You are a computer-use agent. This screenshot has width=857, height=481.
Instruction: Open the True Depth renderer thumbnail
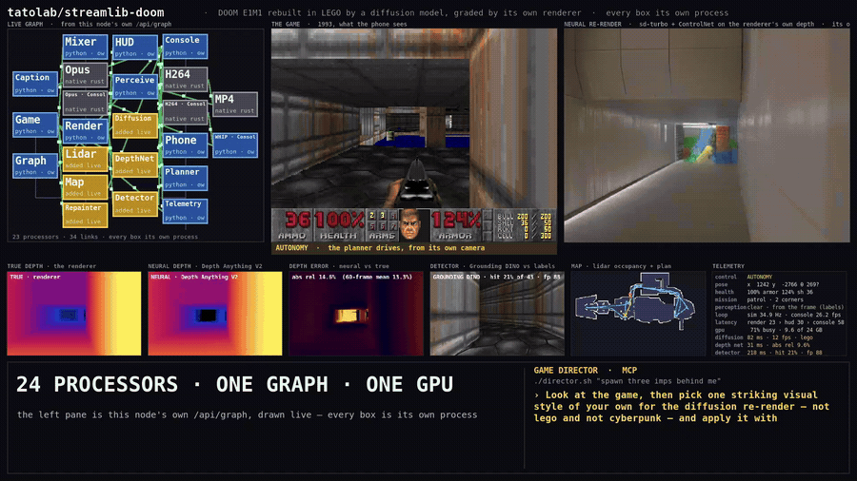73,314
